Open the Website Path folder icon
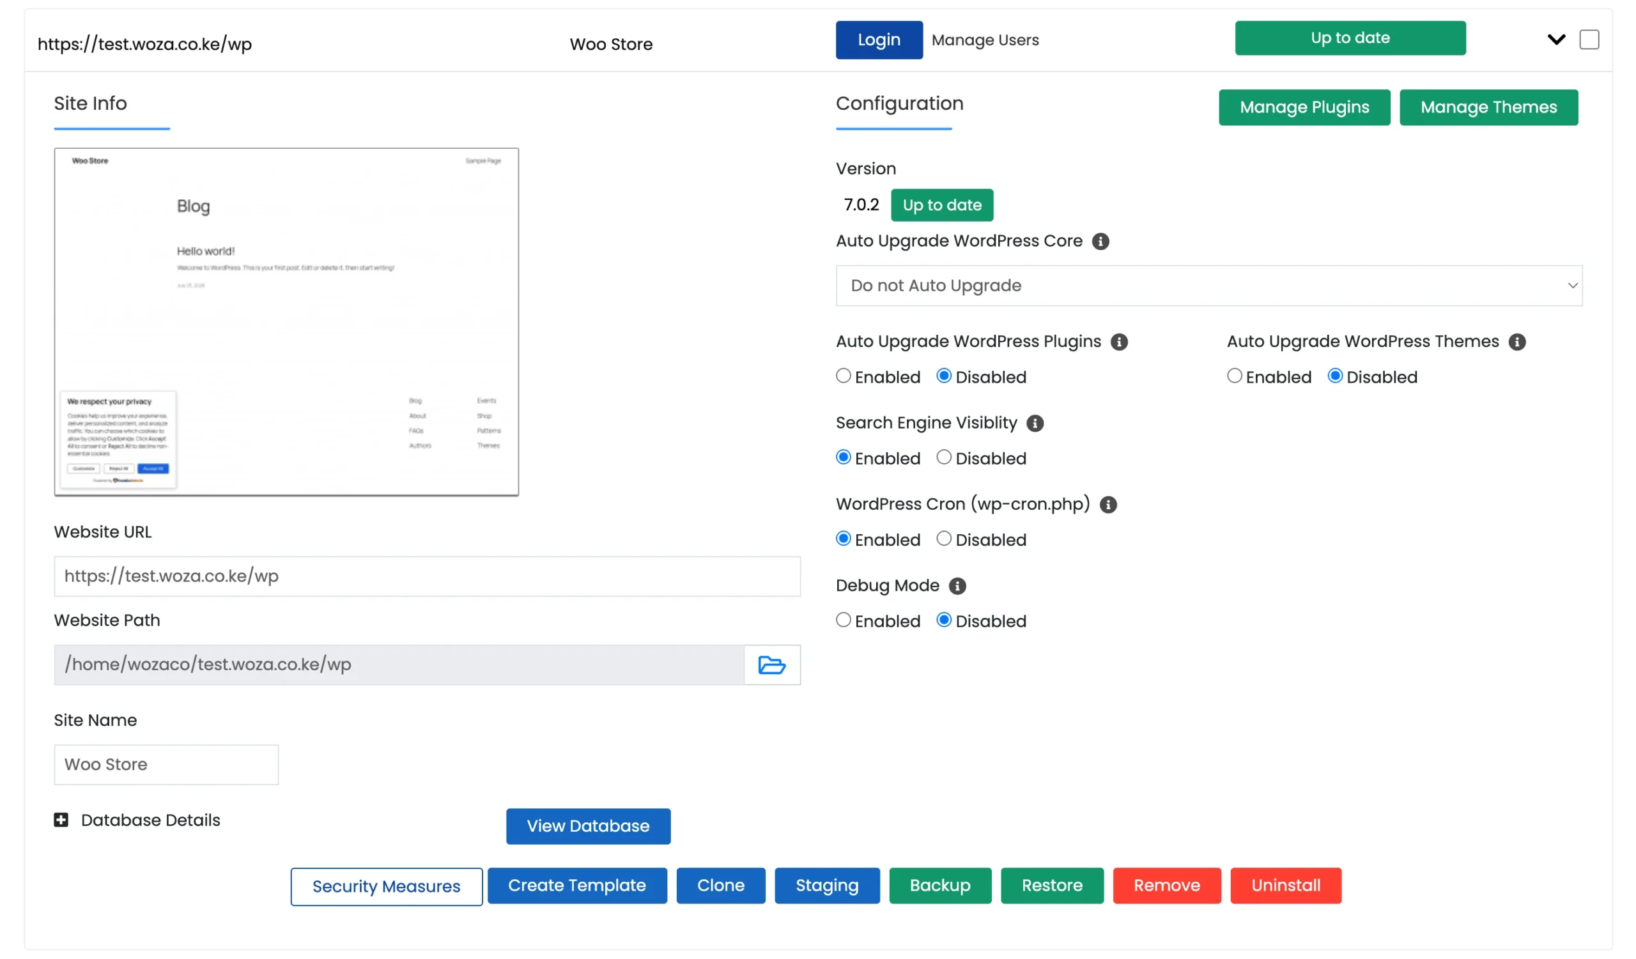This screenshot has height=959, width=1636. (771, 664)
